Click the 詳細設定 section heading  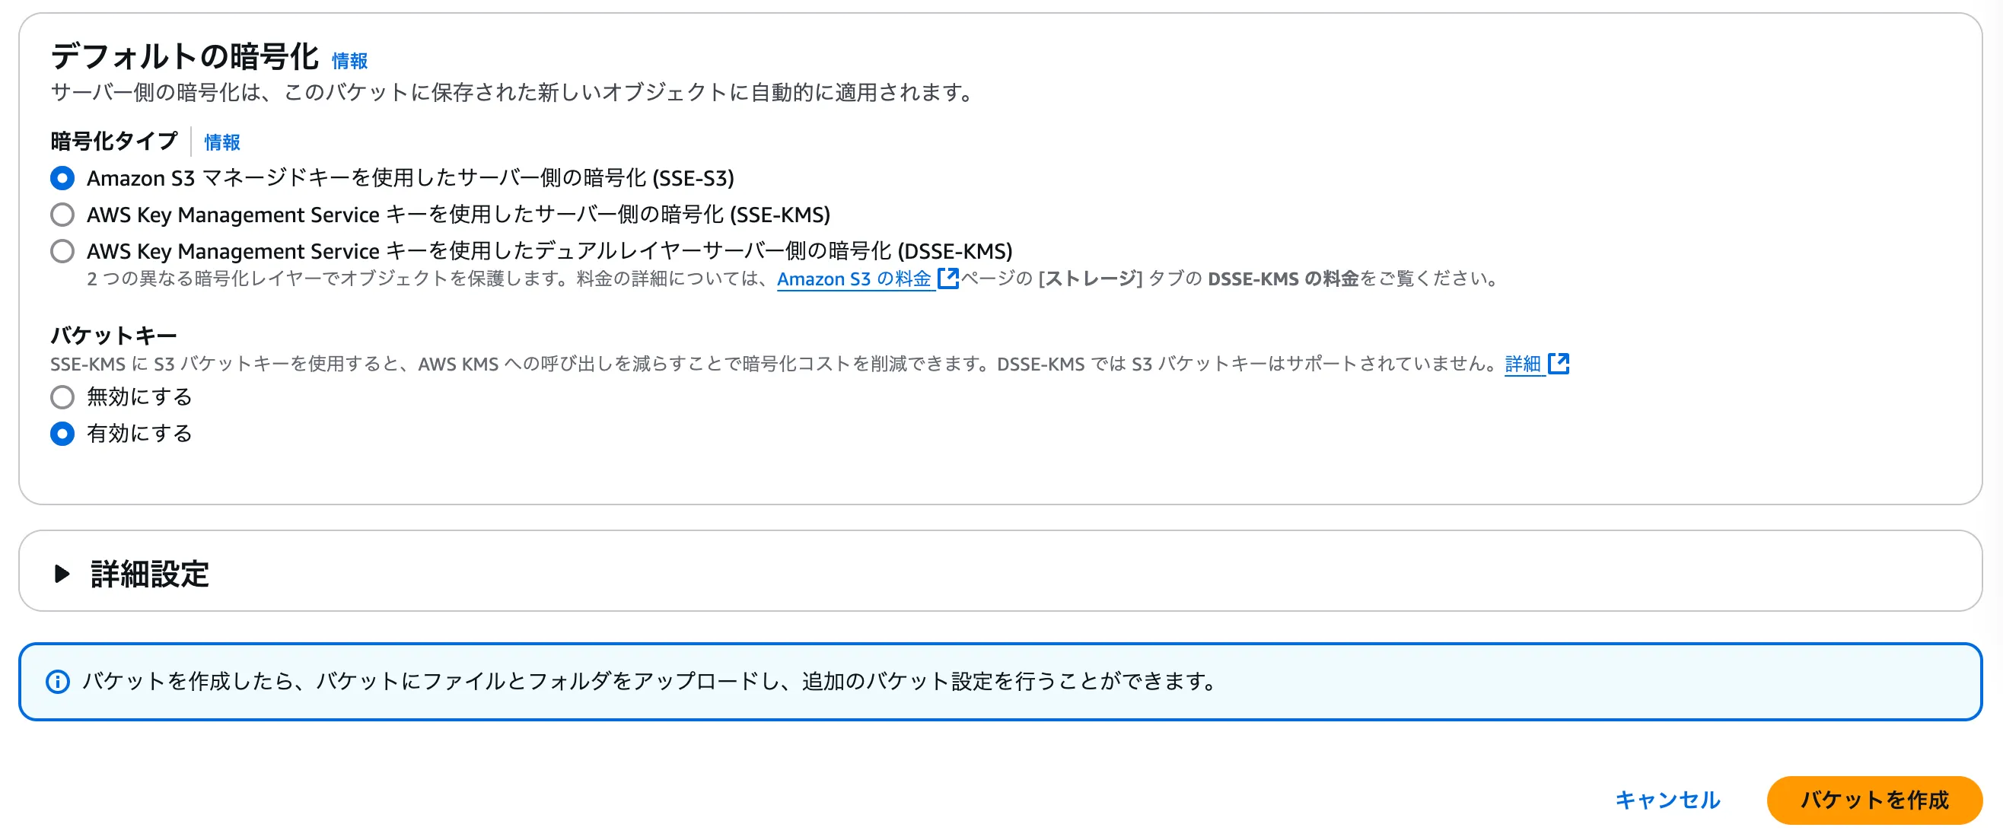click(150, 574)
